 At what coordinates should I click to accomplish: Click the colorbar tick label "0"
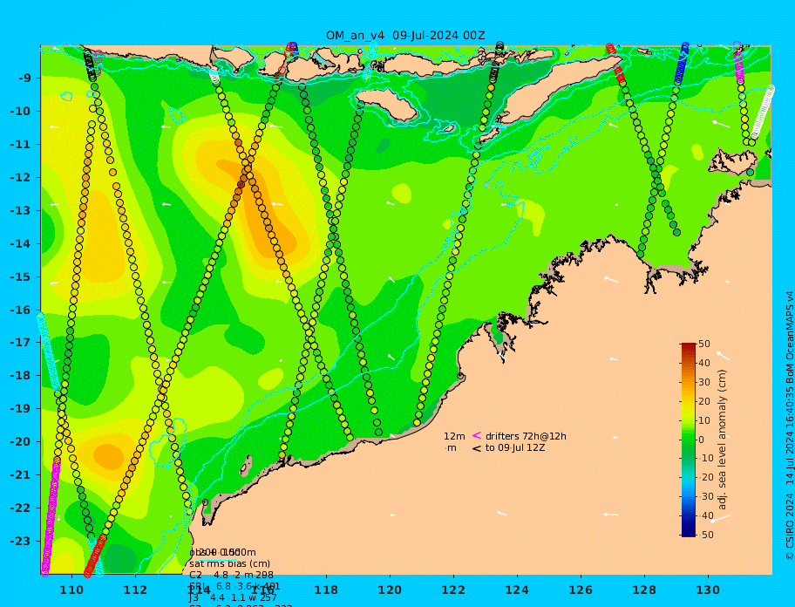point(701,440)
